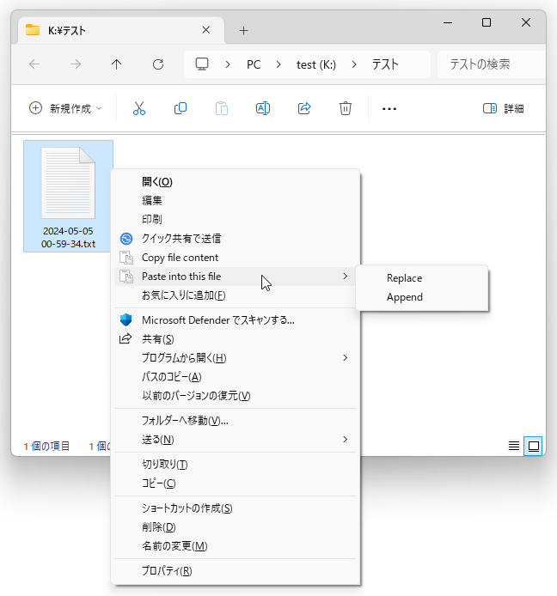Expand chevron after the PC icon
This screenshot has height=596, width=557.
click(228, 64)
